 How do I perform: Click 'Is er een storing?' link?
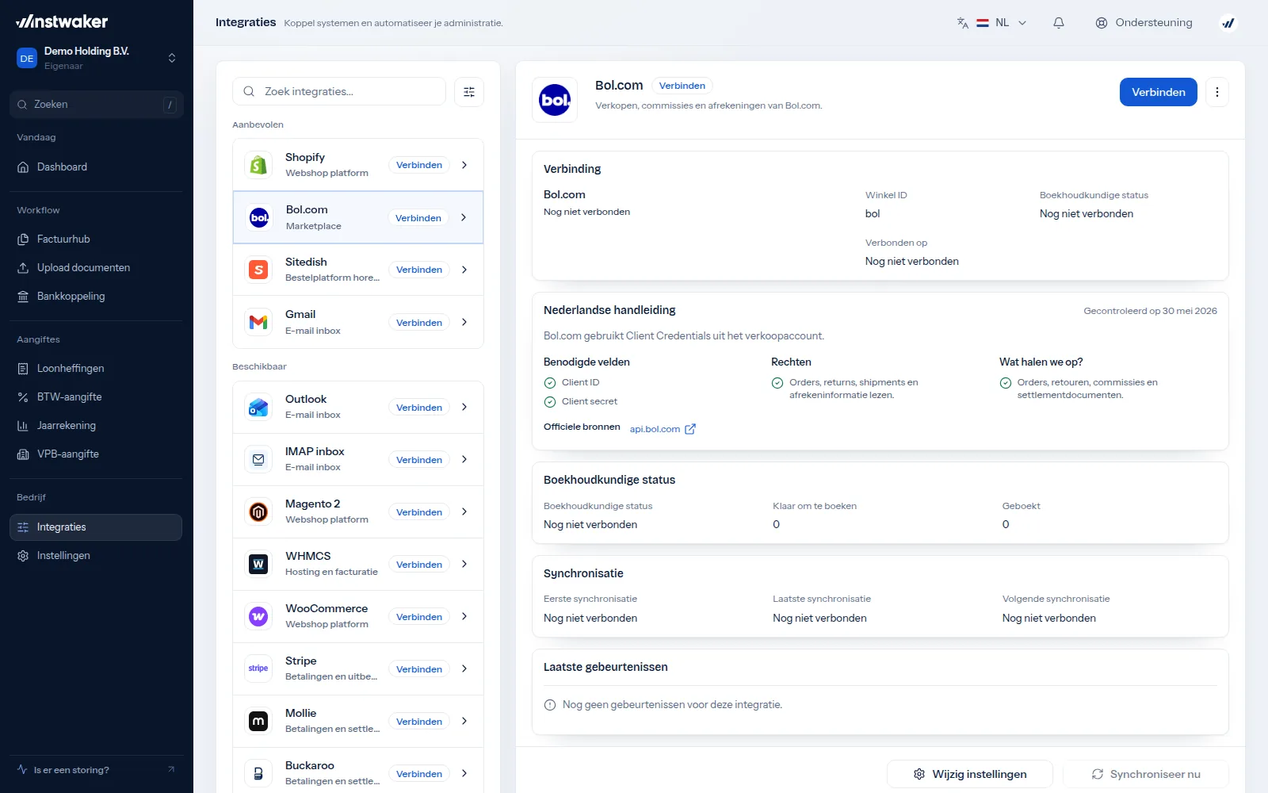(96, 770)
